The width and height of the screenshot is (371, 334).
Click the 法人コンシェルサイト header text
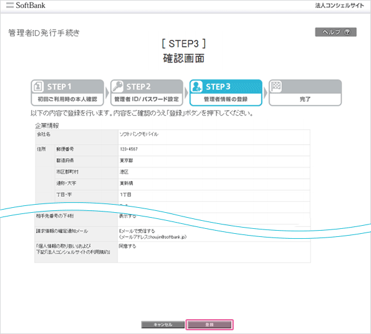pos(339,6)
